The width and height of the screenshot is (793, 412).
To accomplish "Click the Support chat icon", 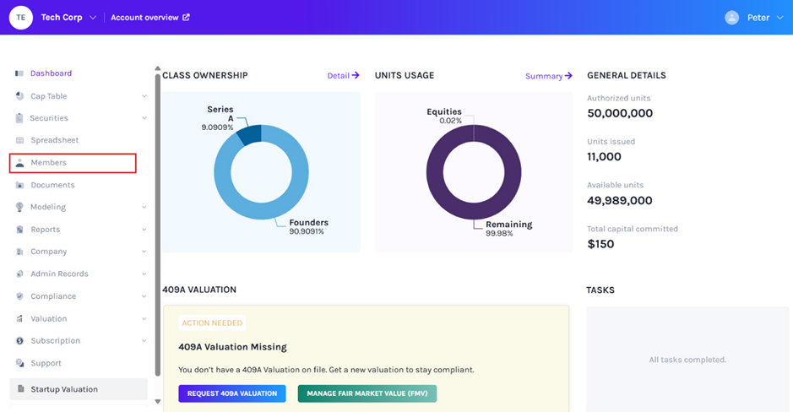I will click(19, 363).
